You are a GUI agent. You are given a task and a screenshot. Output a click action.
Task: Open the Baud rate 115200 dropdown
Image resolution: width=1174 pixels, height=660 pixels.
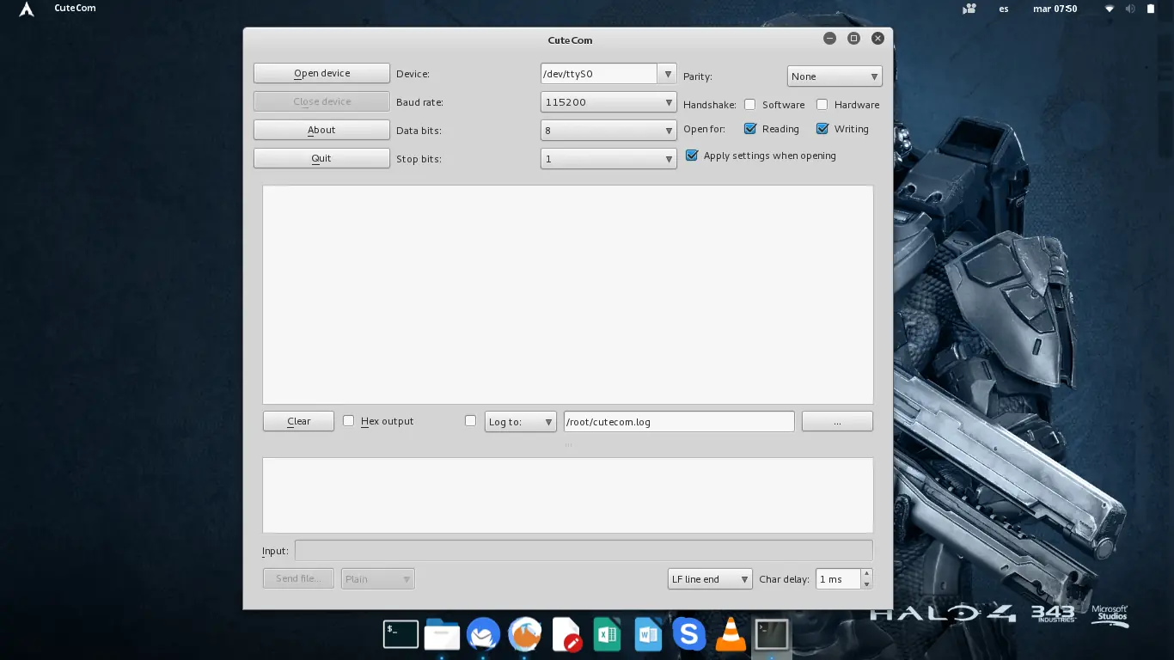pos(608,102)
